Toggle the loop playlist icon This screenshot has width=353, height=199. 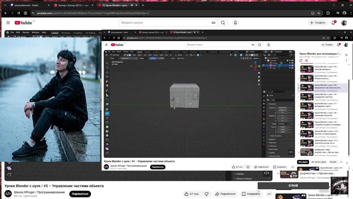pos(301,61)
